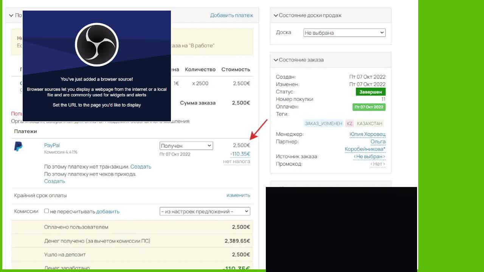Viewport: 484px width, 272px height.
Task: Open the Доска dropdown showing Не выбрана
Action: (344, 33)
